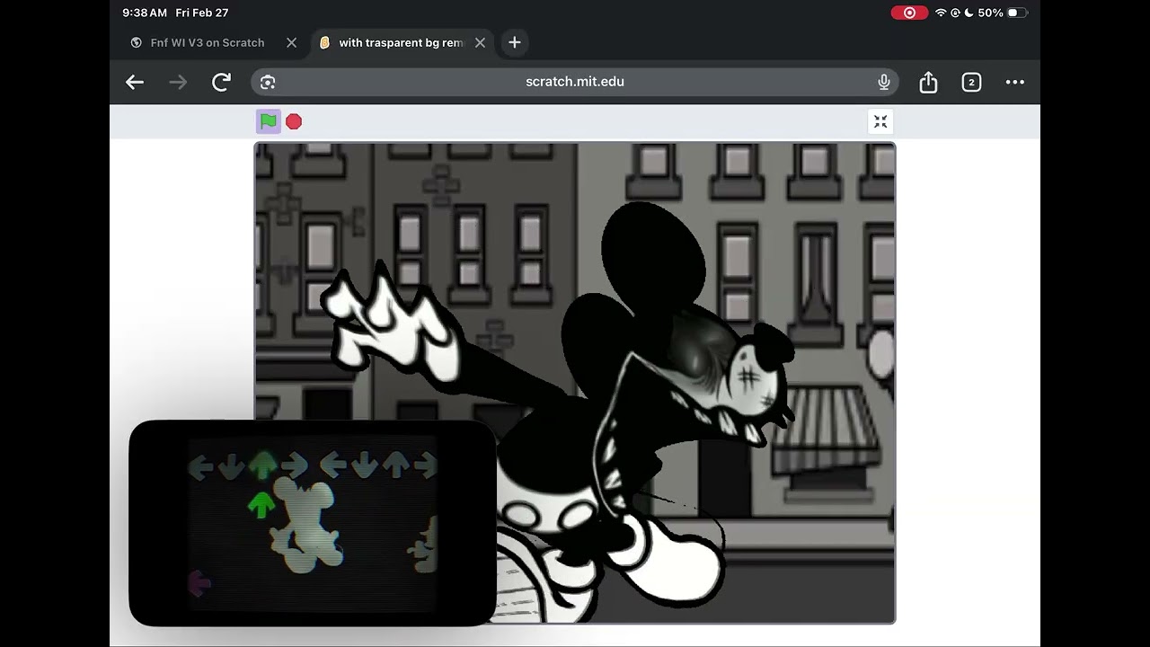The image size is (1150, 647).
Task: Open the browser three-dot menu
Action: tap(1015, 82)
